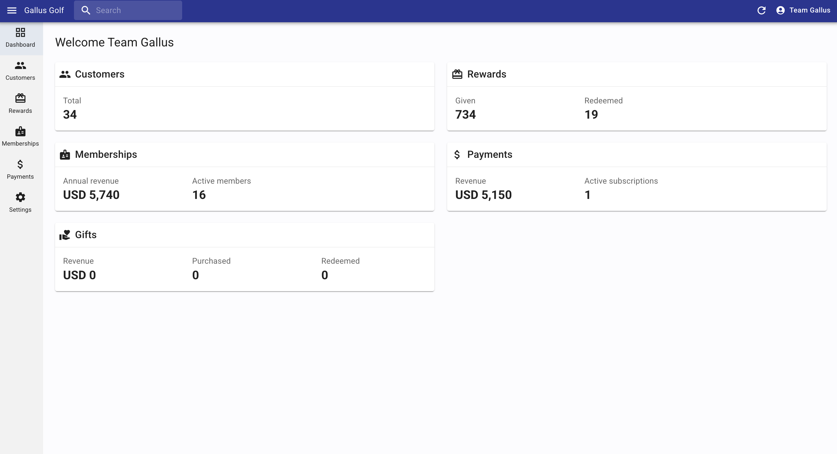The height and width of the screenshot is (454, 837).
Task: Open Rewards in the sidebar
Action: click(21, 104)
